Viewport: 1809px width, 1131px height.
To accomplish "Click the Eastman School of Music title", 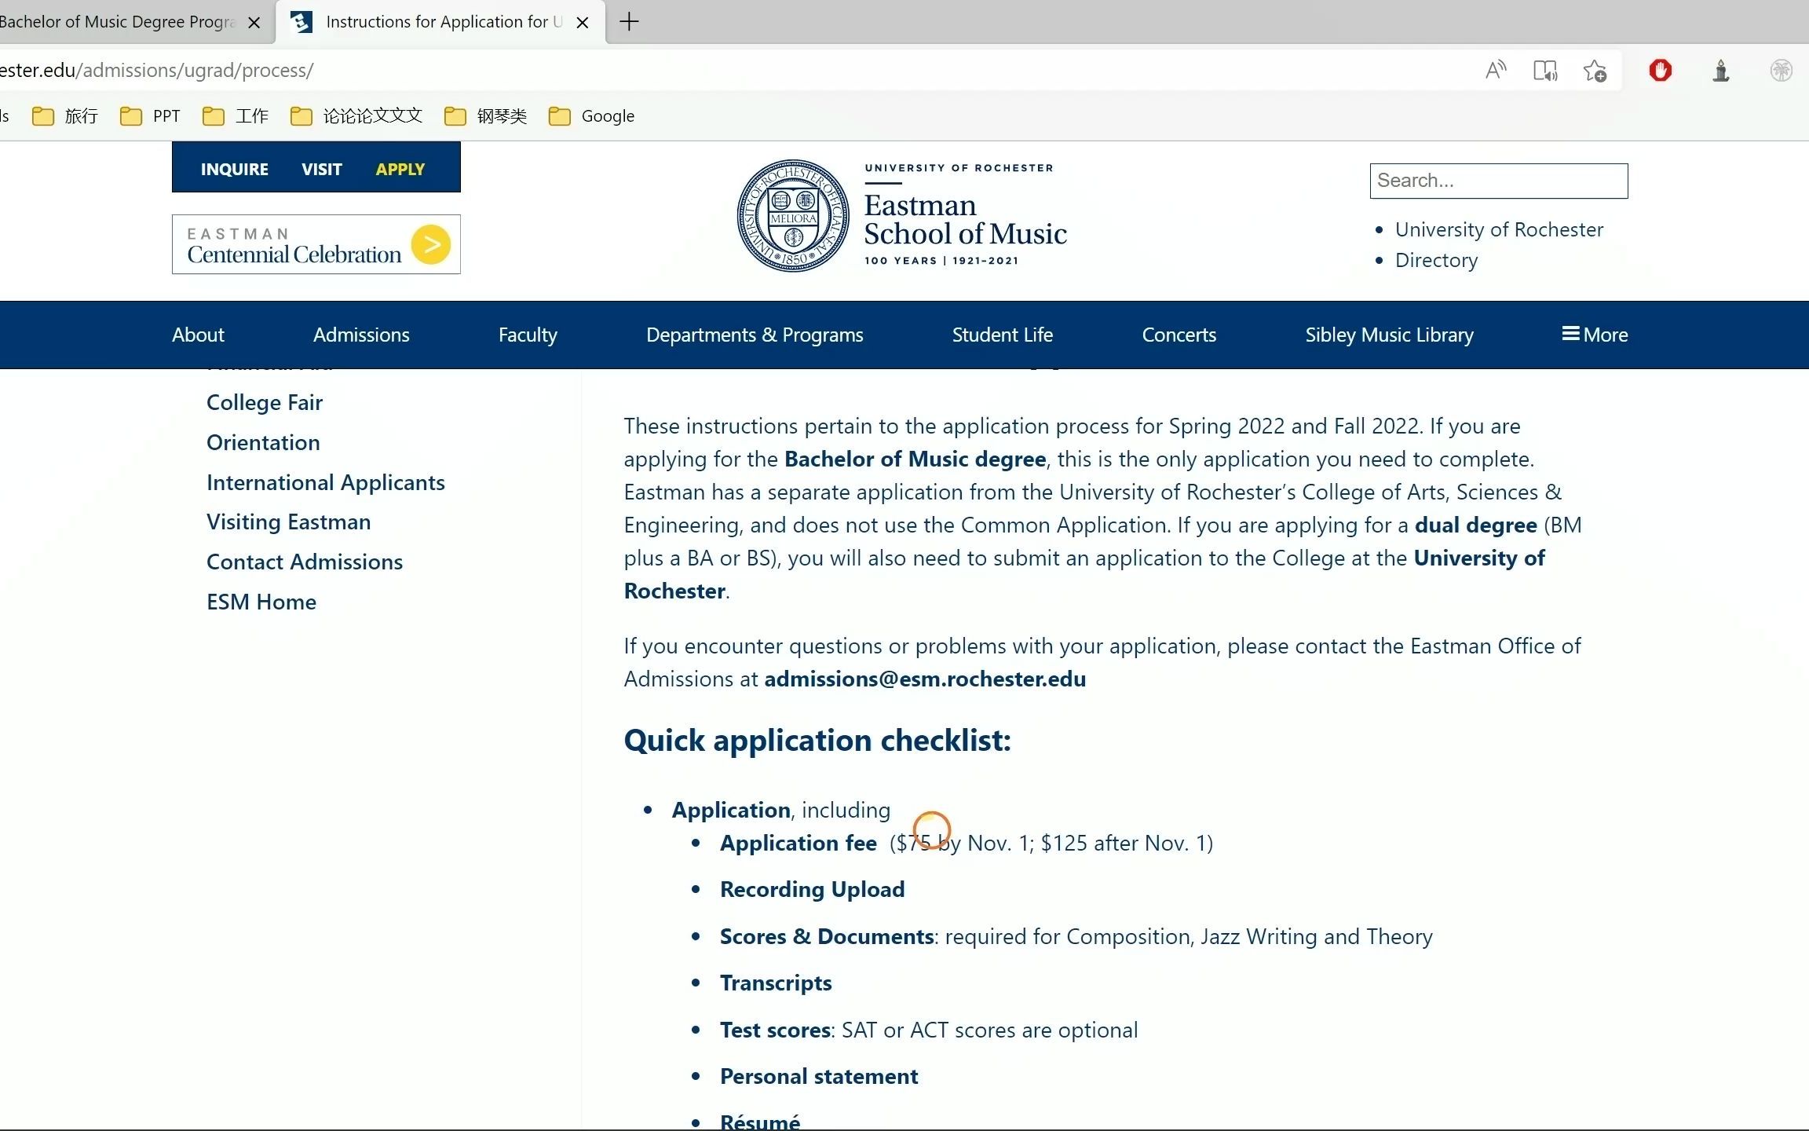I will point(965,219).
